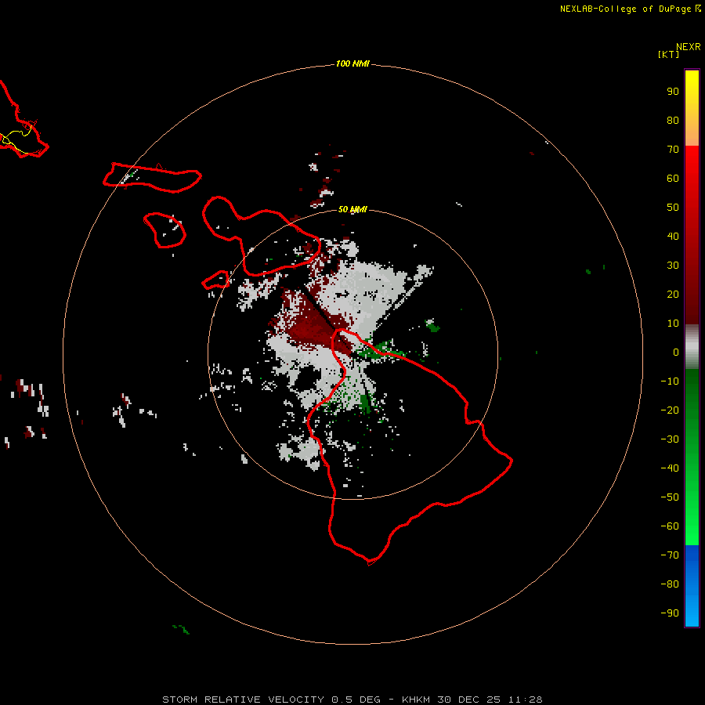Click the -80 value on velocity scale

[670, 584]
